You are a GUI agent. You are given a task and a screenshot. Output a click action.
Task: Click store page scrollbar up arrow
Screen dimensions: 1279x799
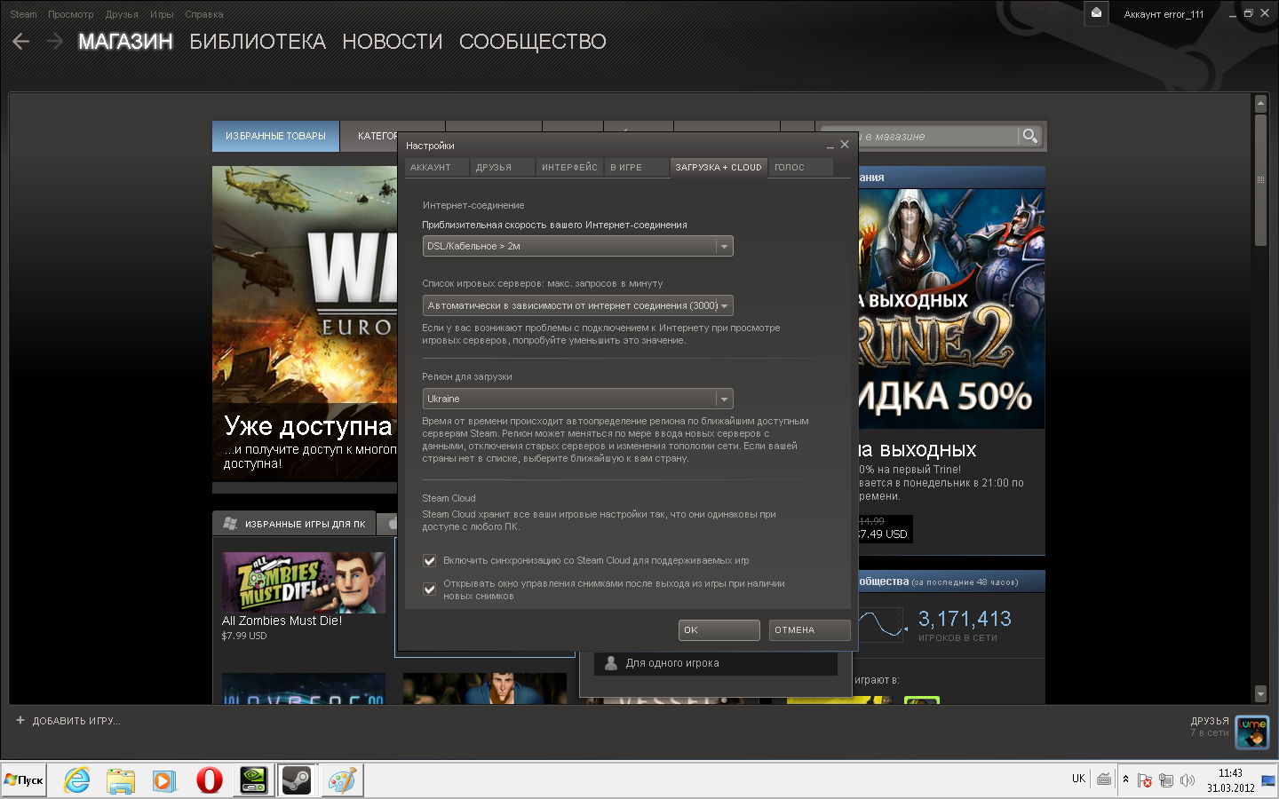click(1260, 104)
